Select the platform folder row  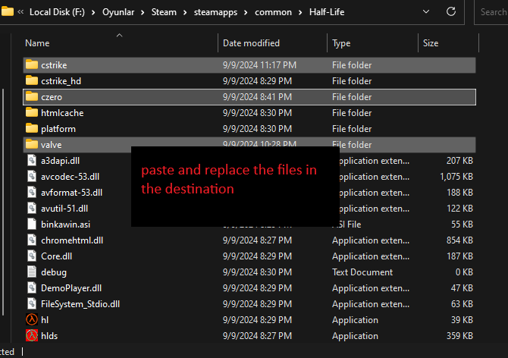pos(58,129)
